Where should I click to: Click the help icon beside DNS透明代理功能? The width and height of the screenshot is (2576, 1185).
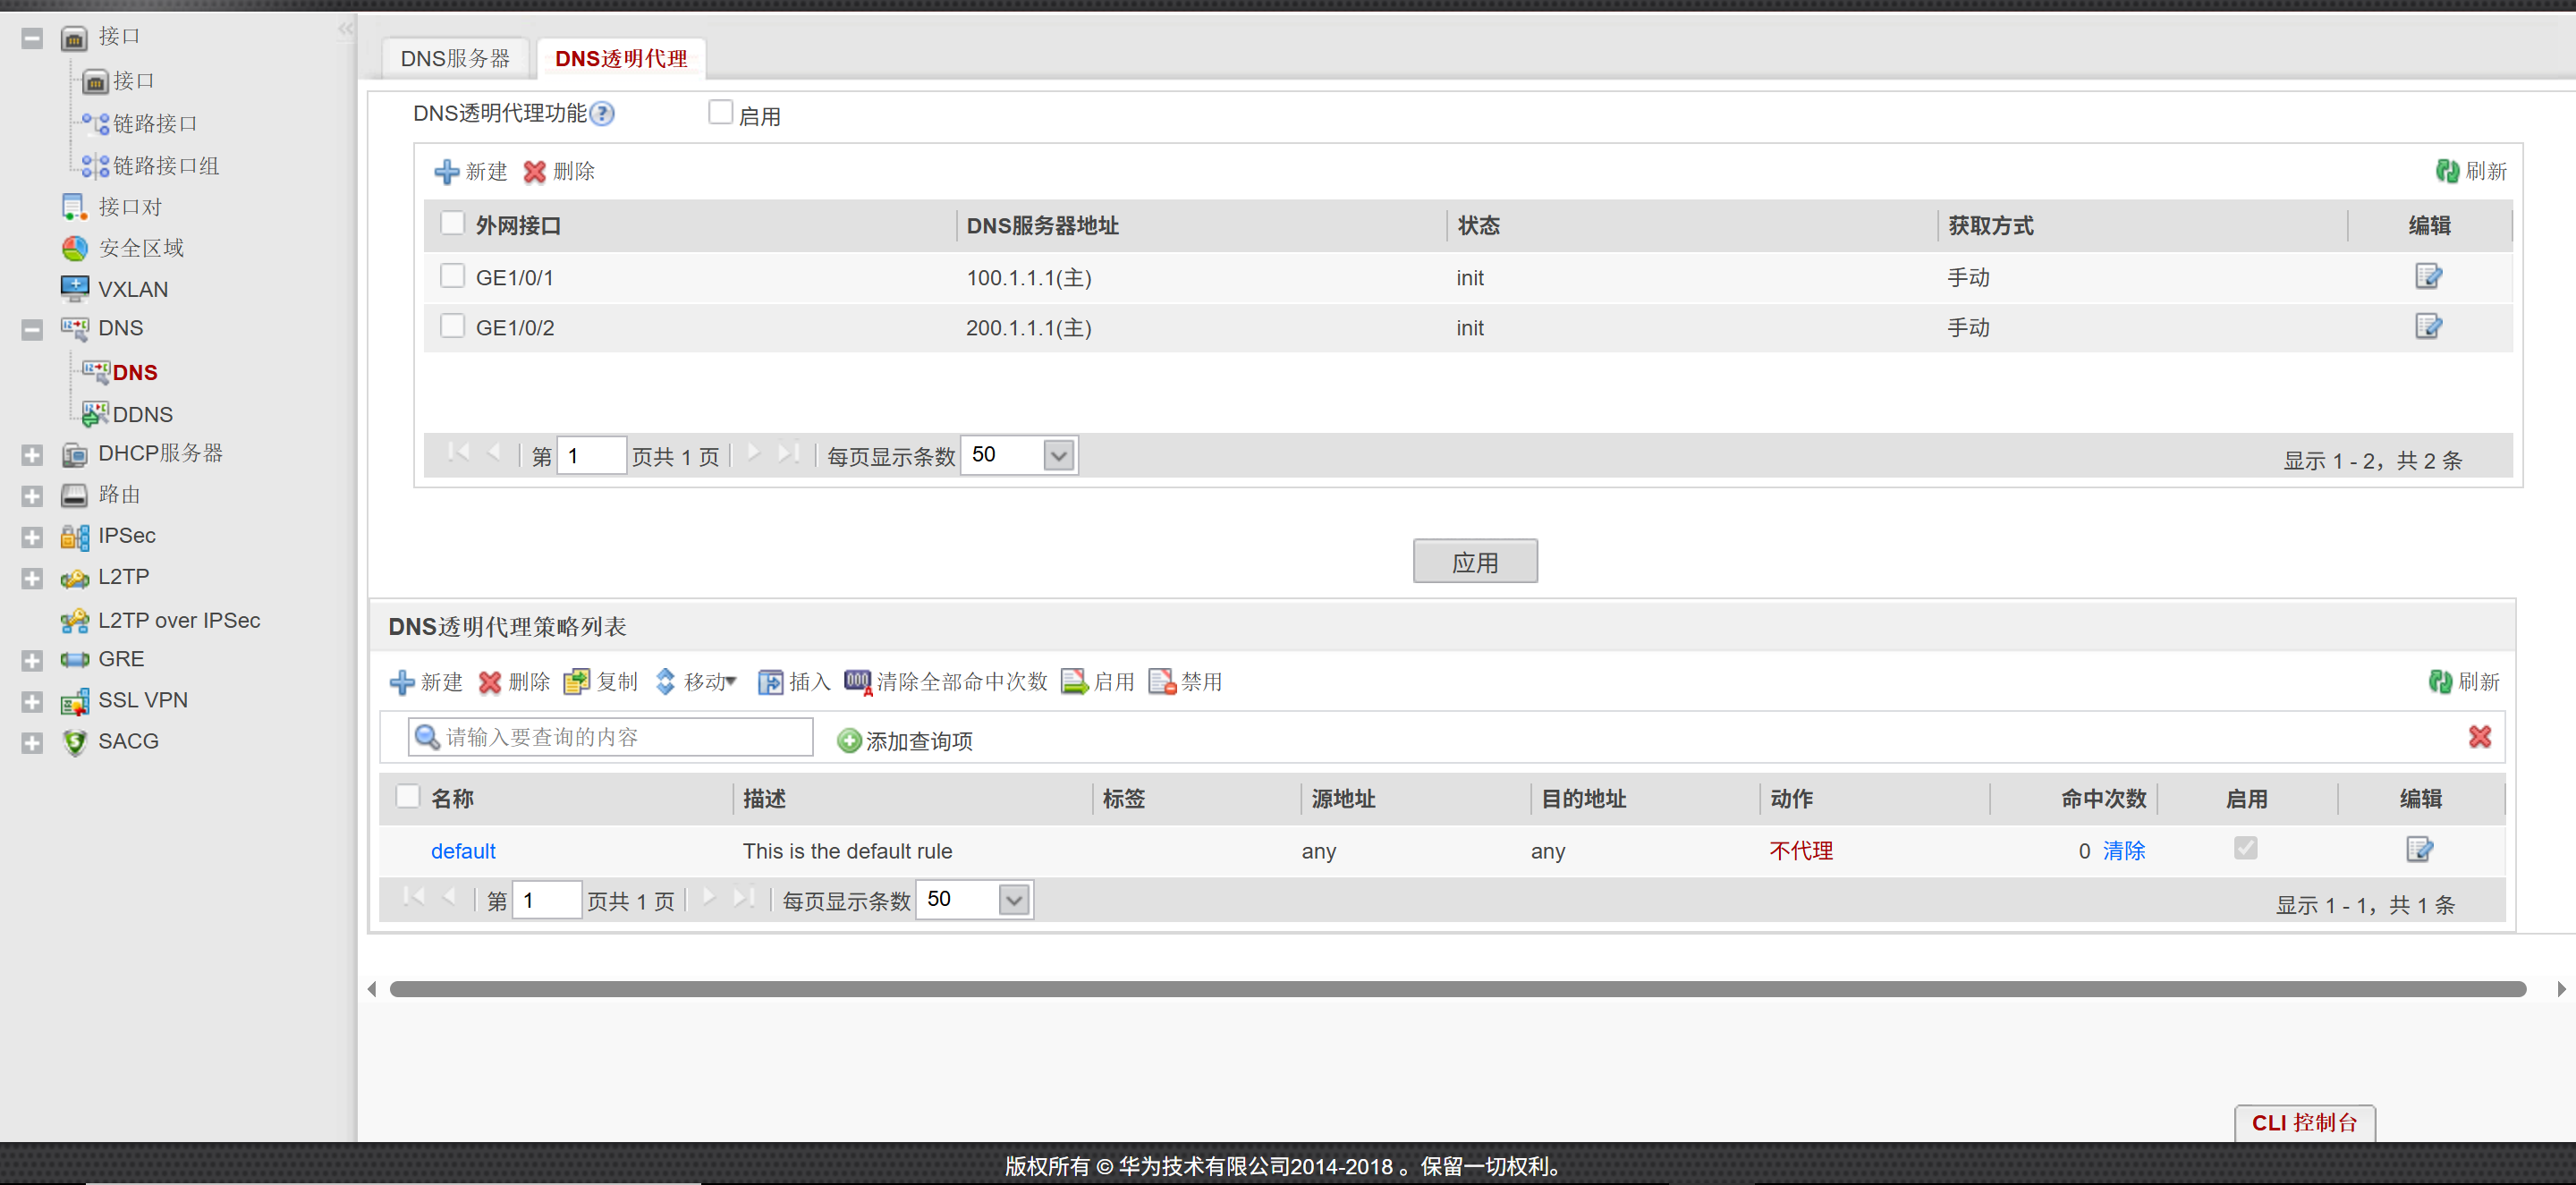coord(602,114)
